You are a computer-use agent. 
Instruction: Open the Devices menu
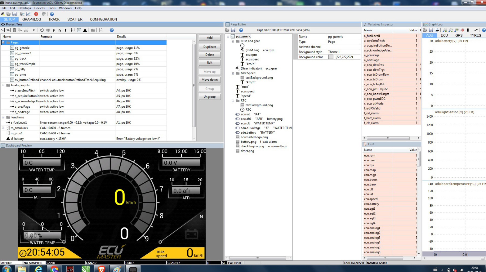(x=39, y=8)
